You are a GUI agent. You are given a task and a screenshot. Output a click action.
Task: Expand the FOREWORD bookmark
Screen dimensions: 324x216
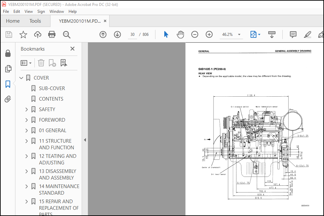pyautogui.click(x=27, y=120)
